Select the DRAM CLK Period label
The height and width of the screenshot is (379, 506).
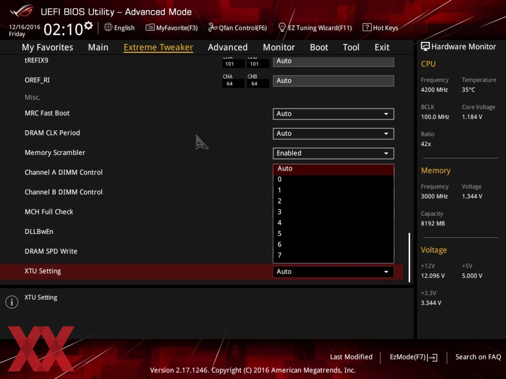pyautogui.click(x=52, y=133)
